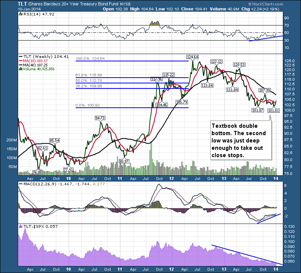Click the RSI axis value 30

(x=286, y=40)
